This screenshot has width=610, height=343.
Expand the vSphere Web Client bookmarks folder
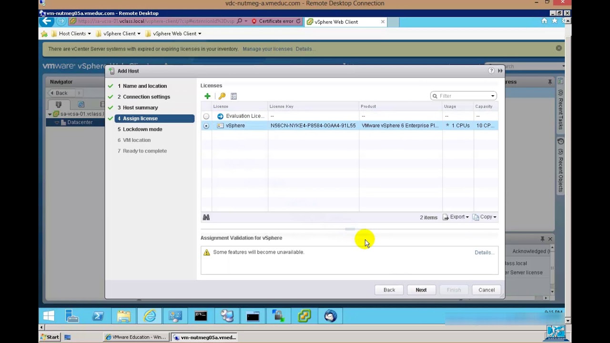coord(173,33)
